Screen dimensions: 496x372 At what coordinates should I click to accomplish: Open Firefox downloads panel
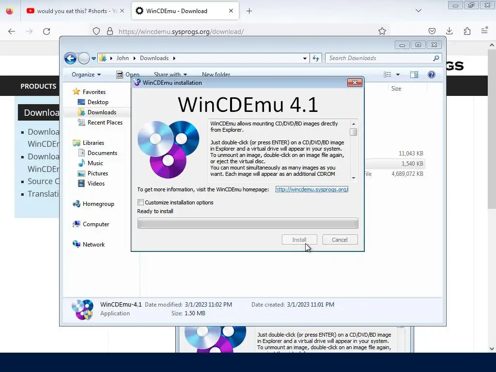[x=449, y=31]
